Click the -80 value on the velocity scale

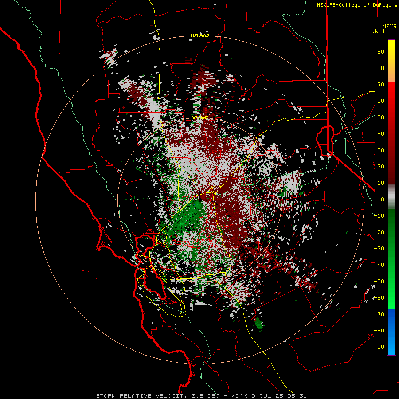pyautogui.click(x=379, y=331)
